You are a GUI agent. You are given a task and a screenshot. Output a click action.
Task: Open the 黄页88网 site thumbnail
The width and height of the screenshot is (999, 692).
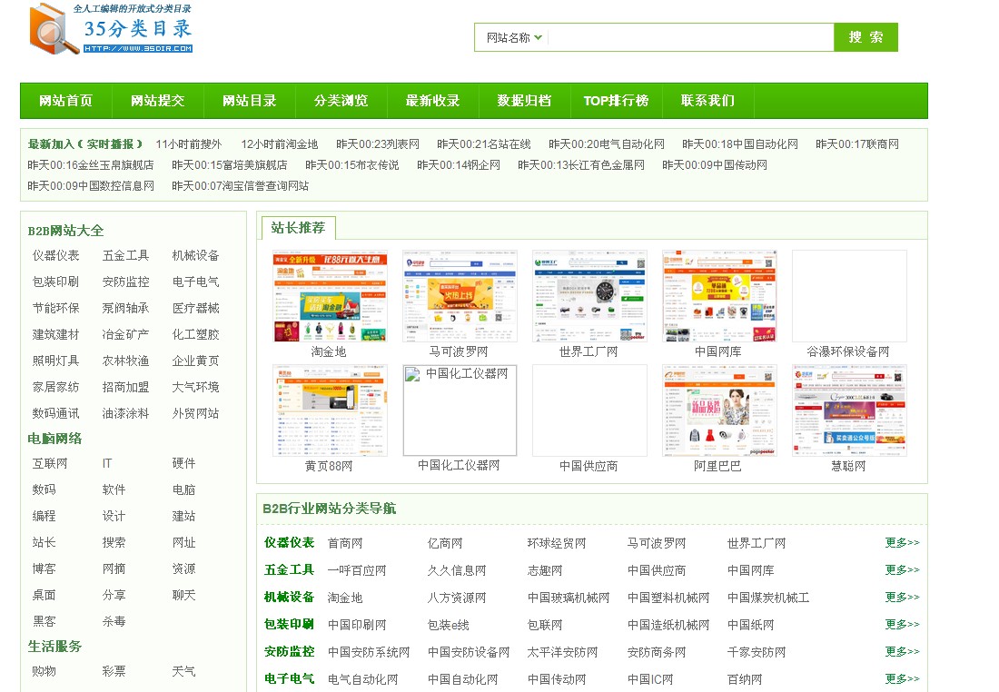pos(330,410)
